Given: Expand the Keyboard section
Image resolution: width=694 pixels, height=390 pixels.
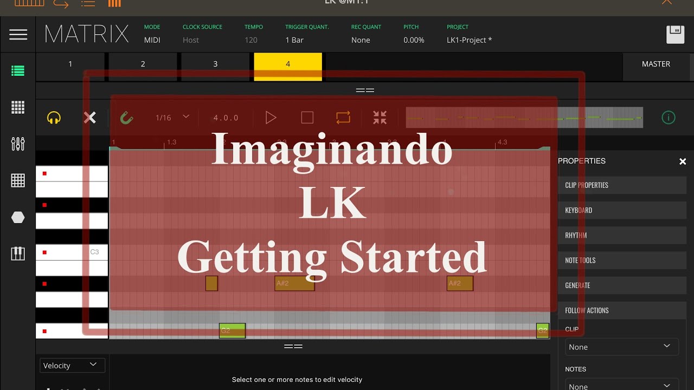Looking at the screenshot, I should [x=622, y=210].
